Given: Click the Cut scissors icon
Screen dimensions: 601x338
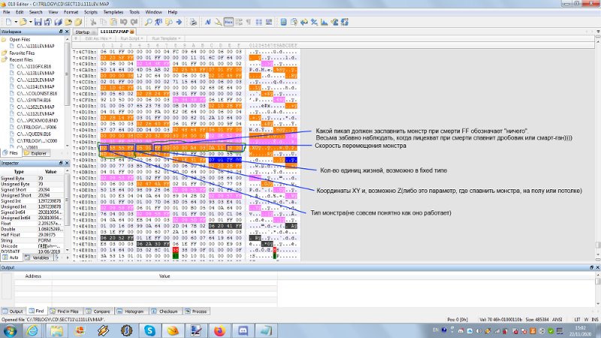Looking at the screenshot, I should click(93, 22).
